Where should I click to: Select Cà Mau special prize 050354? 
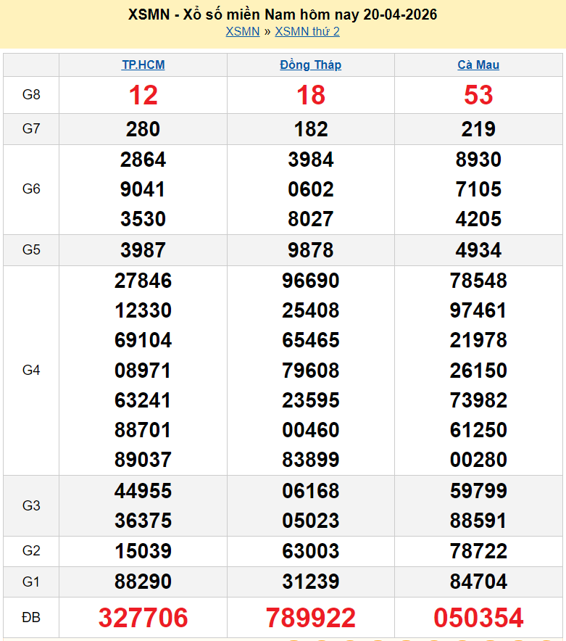tap(478, 618)
